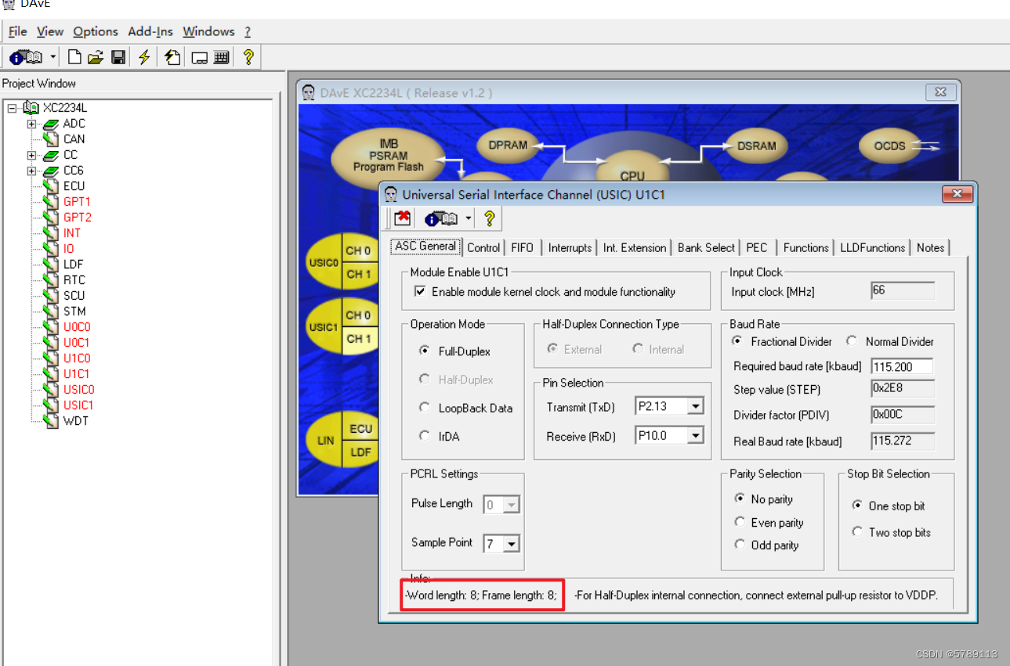Click the Required baud rate input field
Screen dimensions: 1010x666
pyautogui.click(x=903, y=366)
